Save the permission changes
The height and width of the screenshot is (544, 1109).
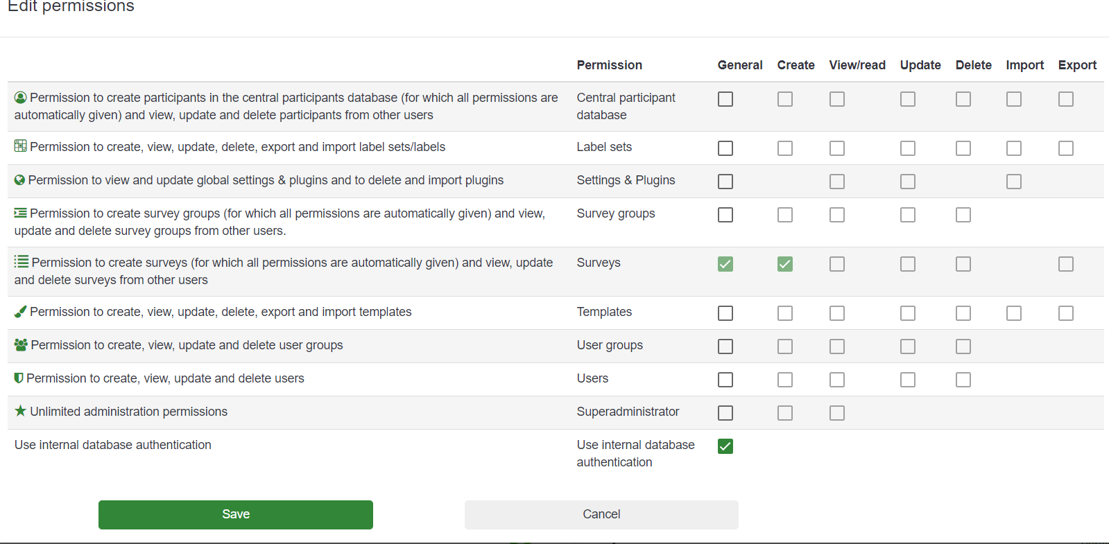pyautogui.click(x=236, y=515)
